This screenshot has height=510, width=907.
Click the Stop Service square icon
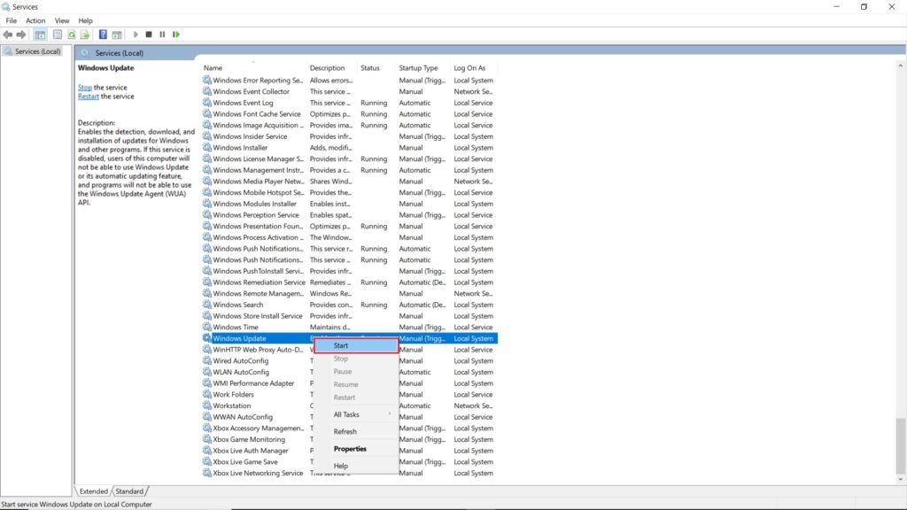point(149,35)
